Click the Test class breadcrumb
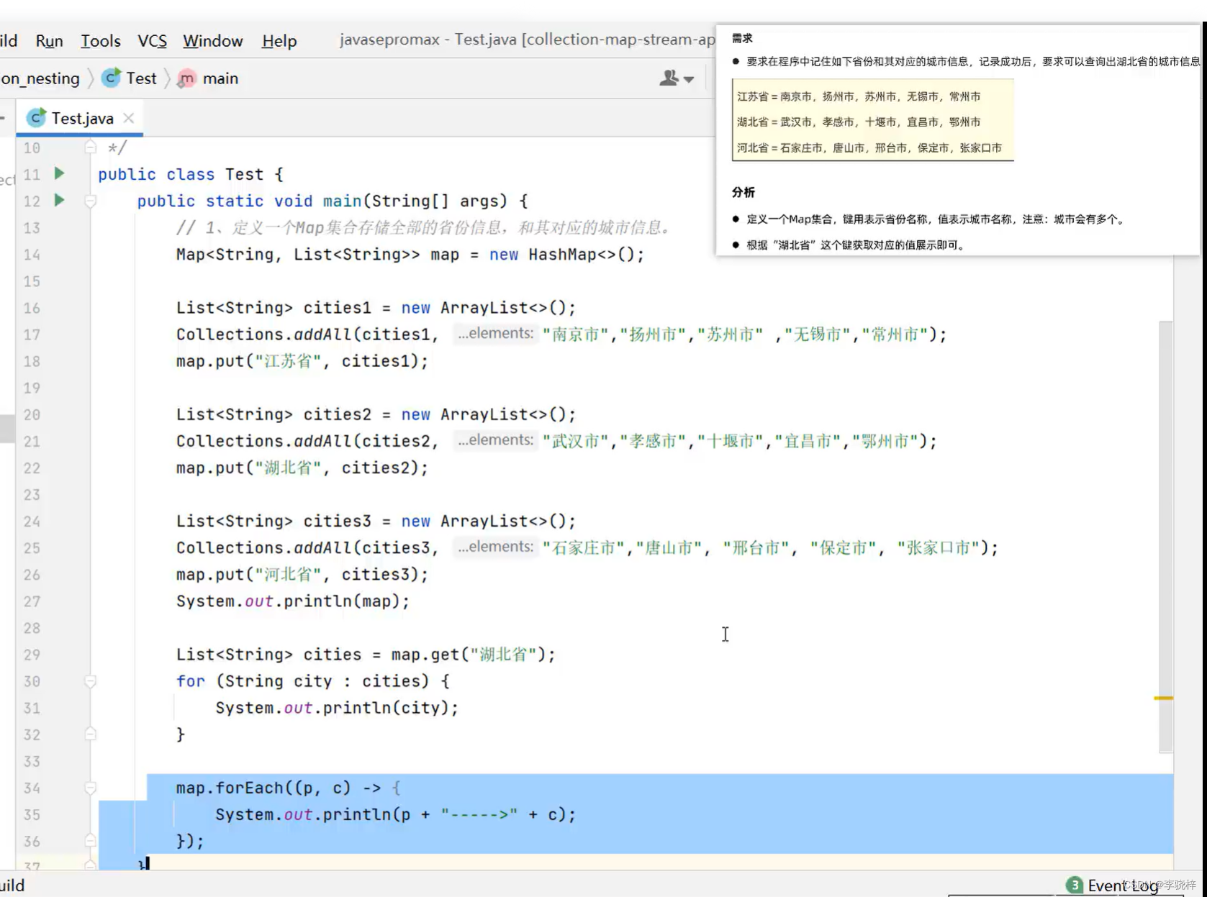The height and width of the screenshot is (897, 1207). [141, 78]
